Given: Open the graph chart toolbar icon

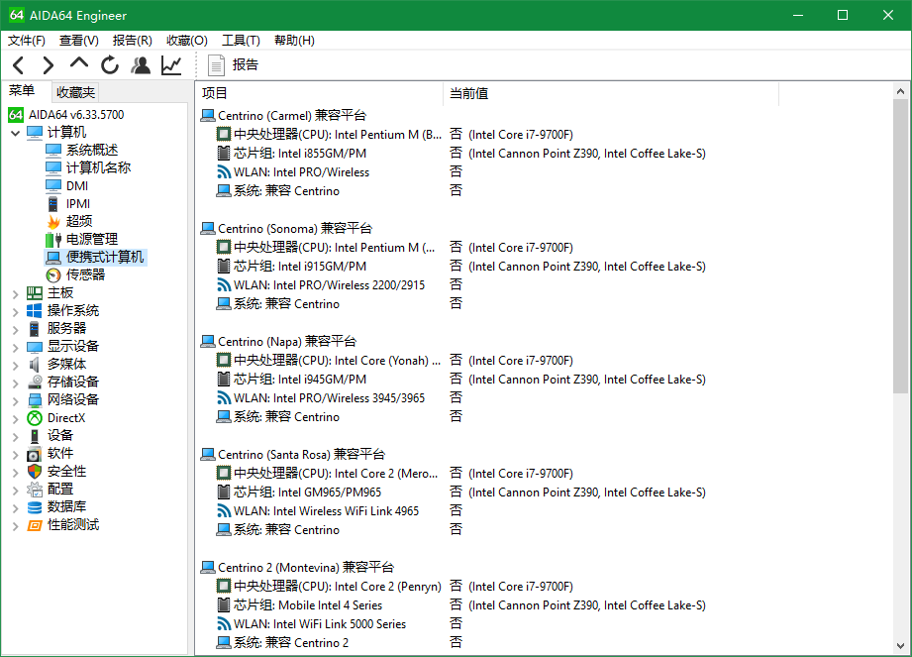Looking at the screenshot, I should (x=171, y=65).
